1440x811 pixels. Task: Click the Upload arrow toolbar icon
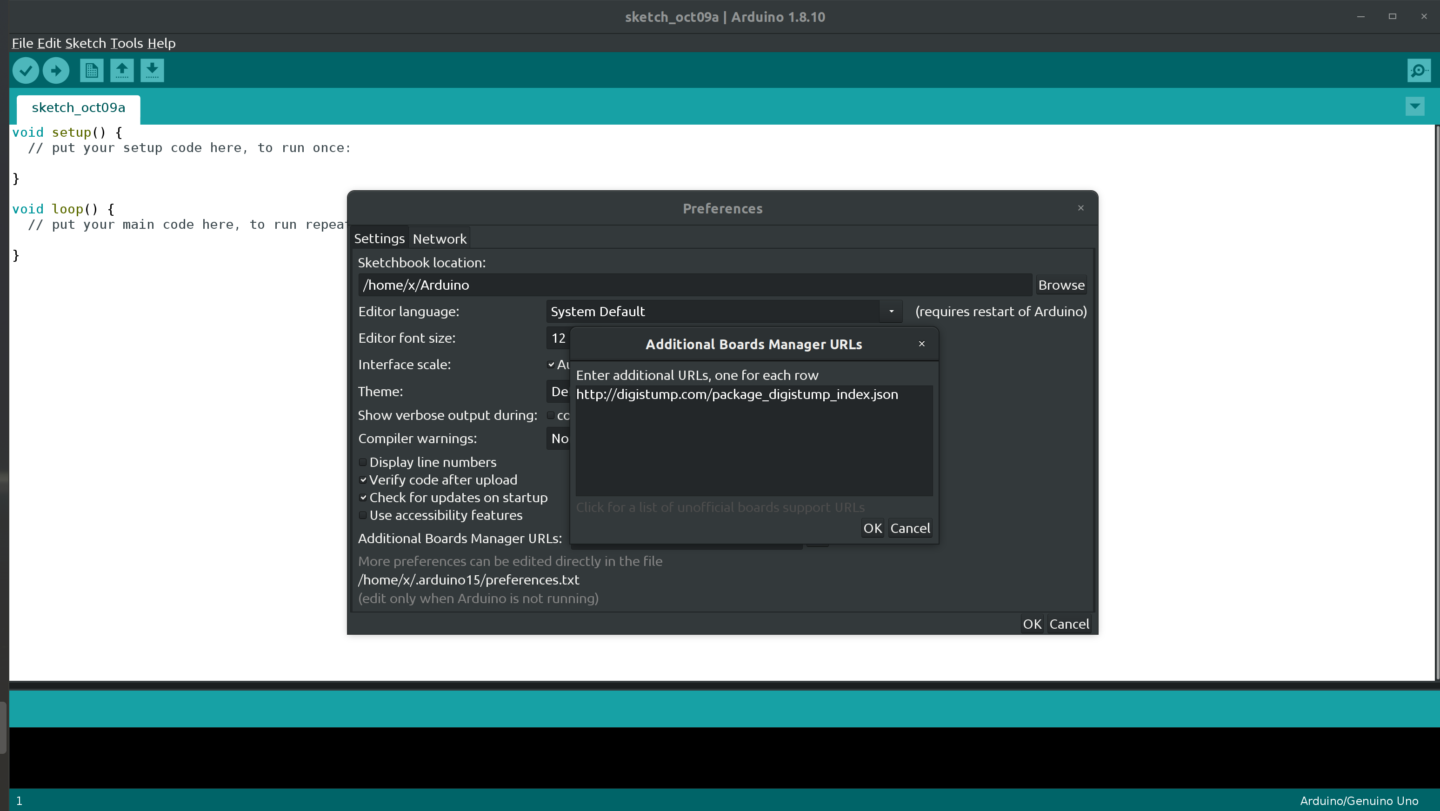[x=56, y=70]
